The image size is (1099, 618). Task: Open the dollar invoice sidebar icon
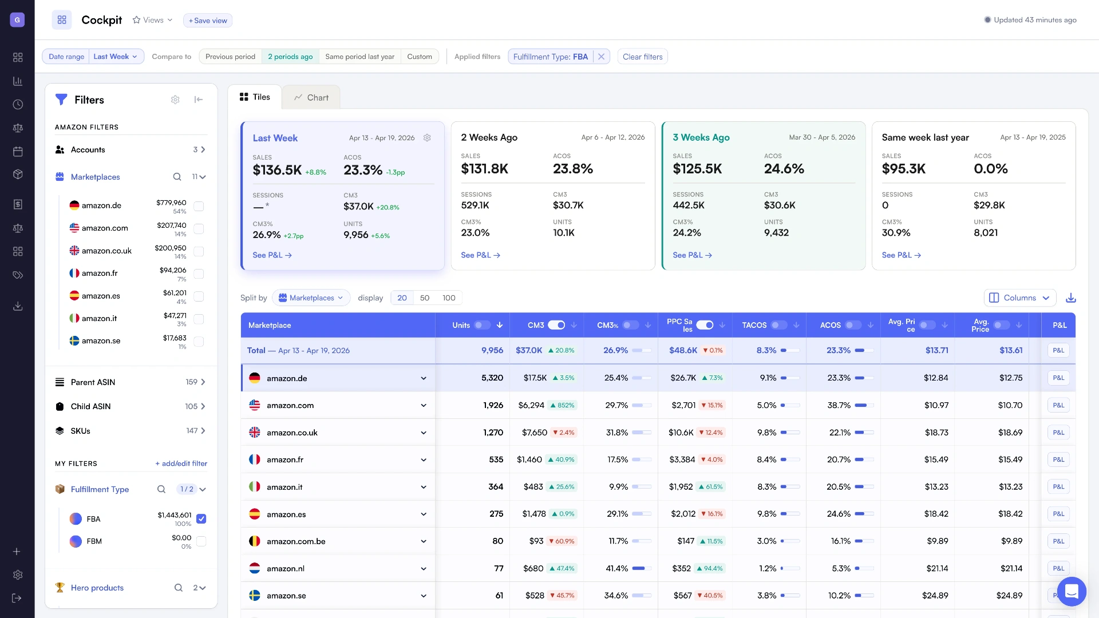pos(18,204)
